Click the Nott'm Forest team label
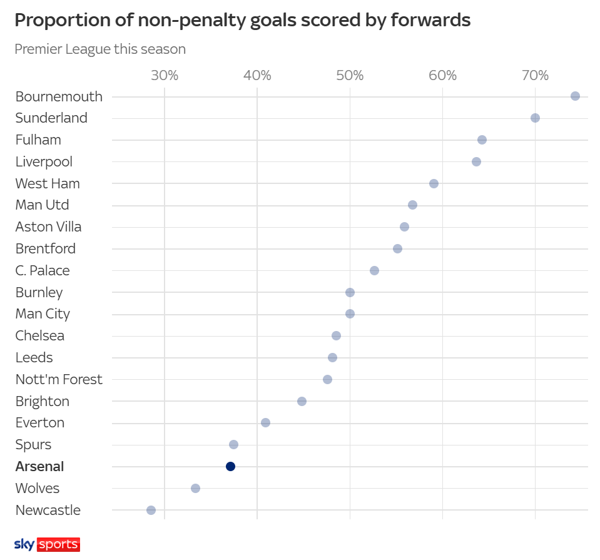 (59, 379)
